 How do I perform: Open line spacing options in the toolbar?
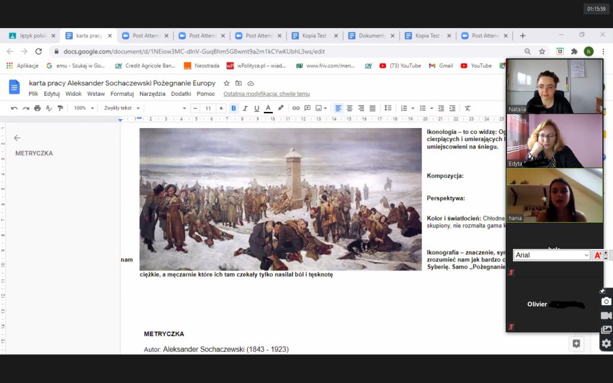point(388,108)
